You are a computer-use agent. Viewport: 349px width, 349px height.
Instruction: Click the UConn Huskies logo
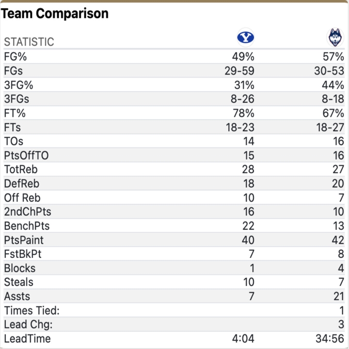pos(335,37)
